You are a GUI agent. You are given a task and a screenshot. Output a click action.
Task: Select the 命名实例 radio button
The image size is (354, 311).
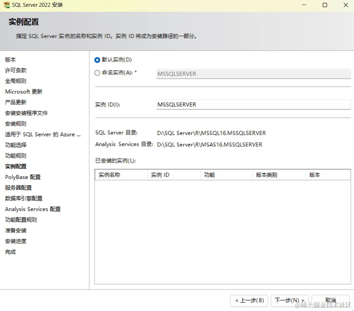point(97,73)
